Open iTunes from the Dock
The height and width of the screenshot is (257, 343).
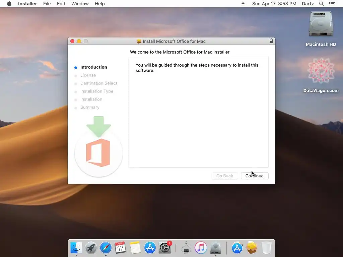(x=201, y=248)
